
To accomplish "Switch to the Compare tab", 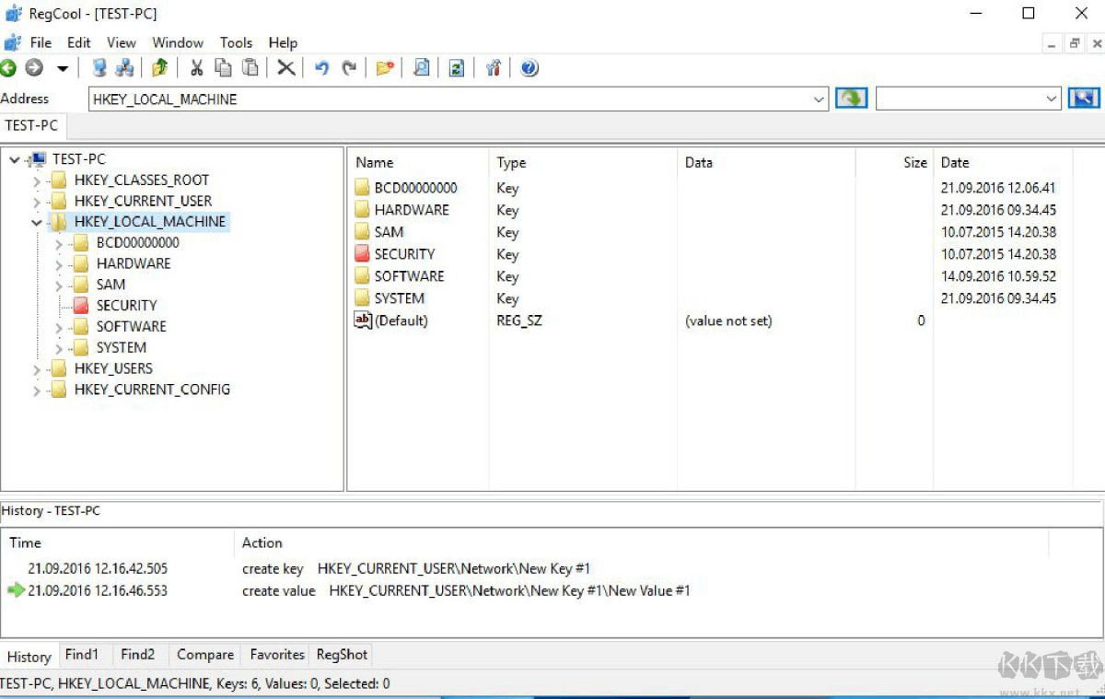I will 204,655.
